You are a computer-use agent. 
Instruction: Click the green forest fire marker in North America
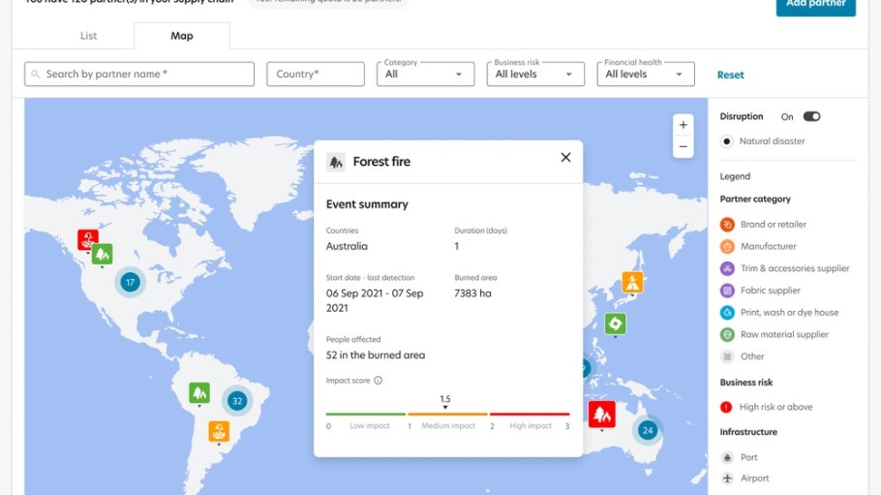coord(102,254)
